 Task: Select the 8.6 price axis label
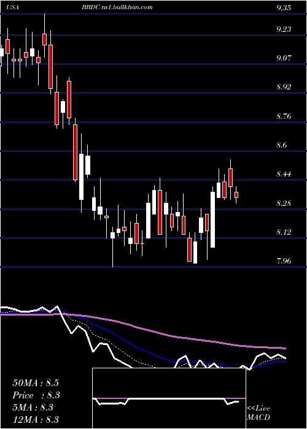coord(282,145)
